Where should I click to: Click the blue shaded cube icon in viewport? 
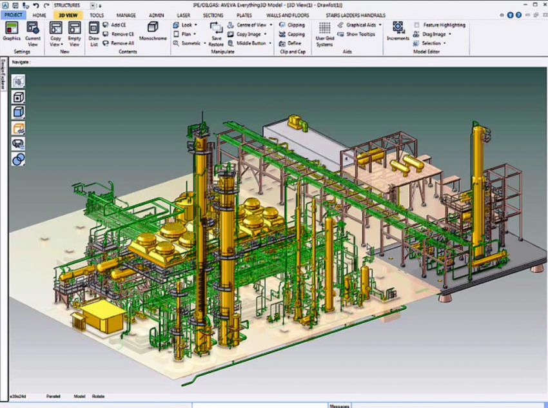point(19,112)
